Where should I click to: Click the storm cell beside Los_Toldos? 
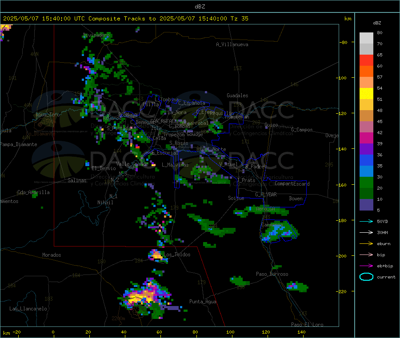pos(157,255)
